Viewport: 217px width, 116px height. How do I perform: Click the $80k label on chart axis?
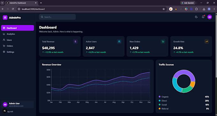(49, 70)
